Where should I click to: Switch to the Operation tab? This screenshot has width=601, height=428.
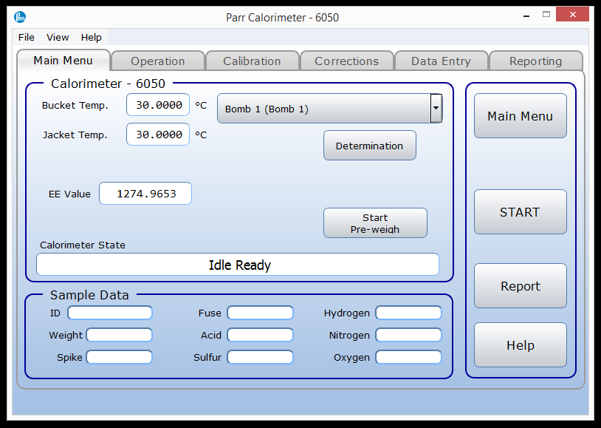pos(157,61)
